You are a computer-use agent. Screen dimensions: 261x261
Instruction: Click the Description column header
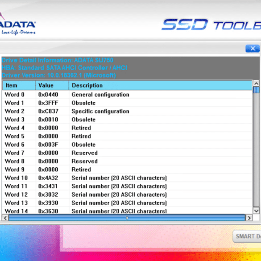tap(160, 85)
